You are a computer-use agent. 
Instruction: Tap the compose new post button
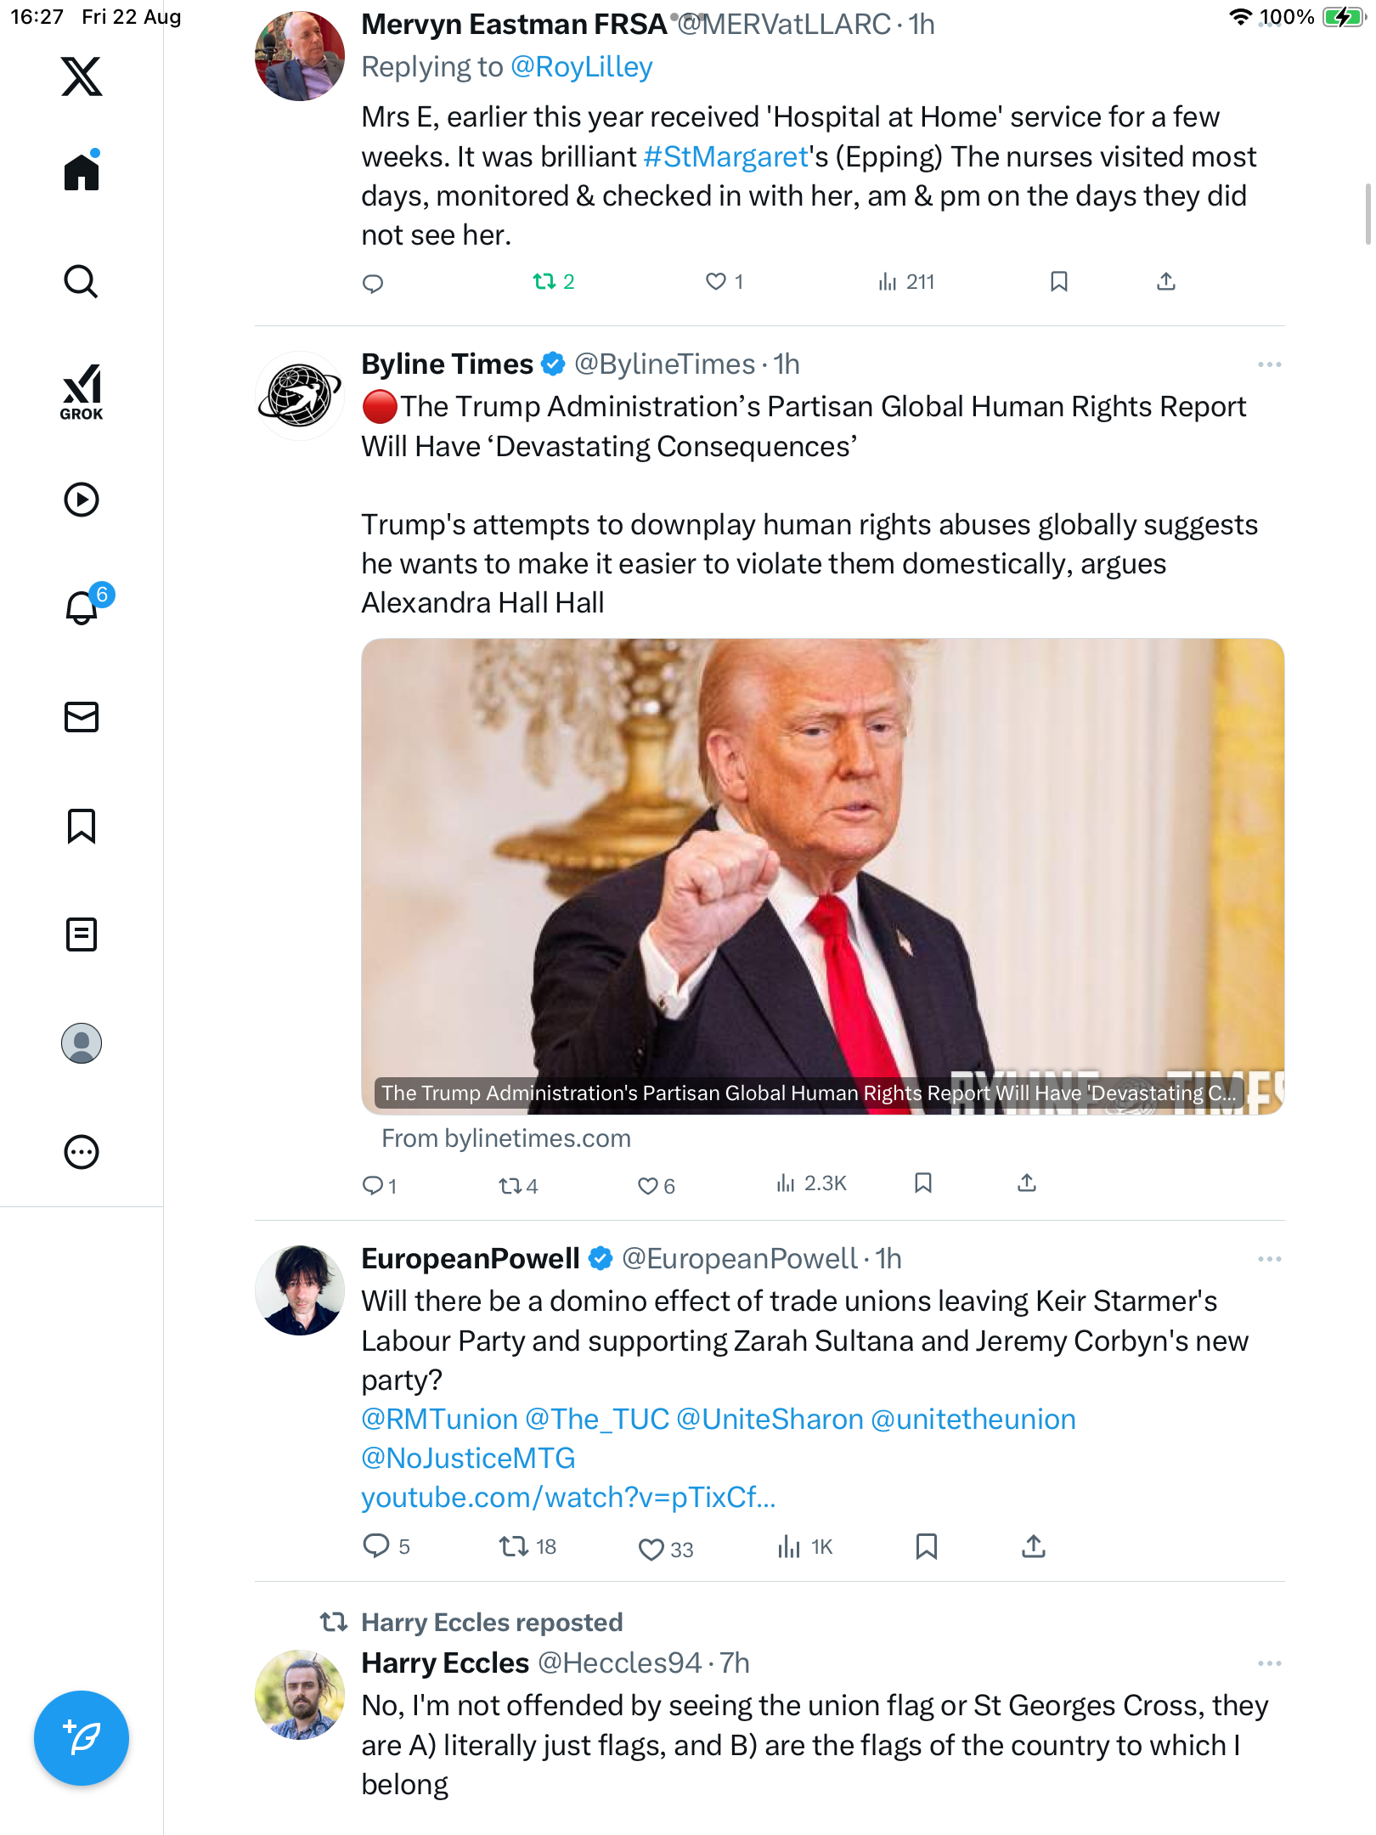82,1738
